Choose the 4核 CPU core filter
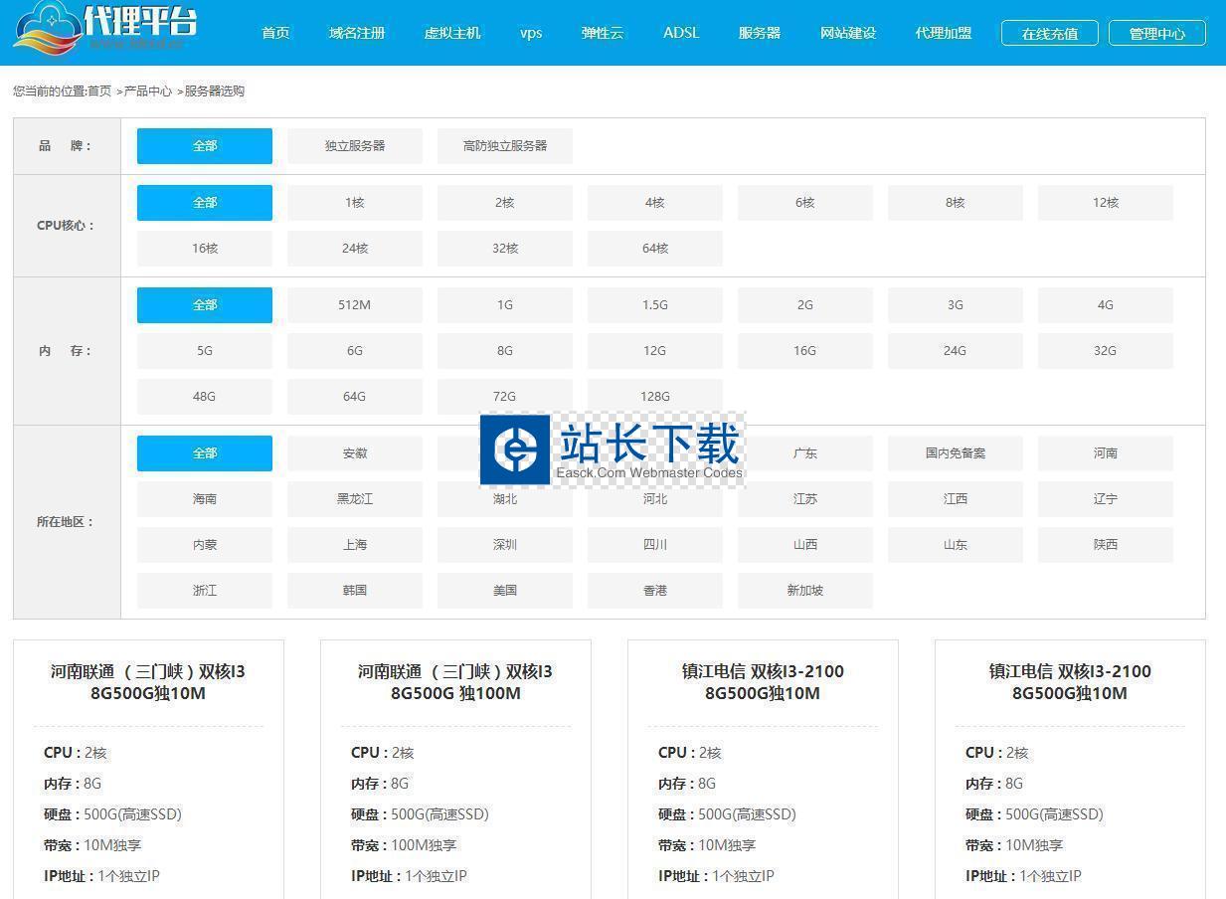This screenshot has height=899, width=1226. click(655, 203)
